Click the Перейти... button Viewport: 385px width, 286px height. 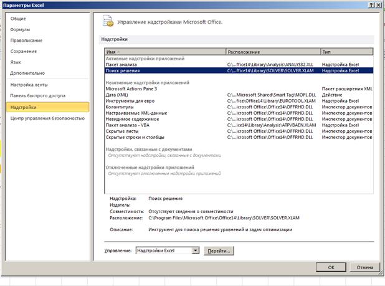[219, 251]
